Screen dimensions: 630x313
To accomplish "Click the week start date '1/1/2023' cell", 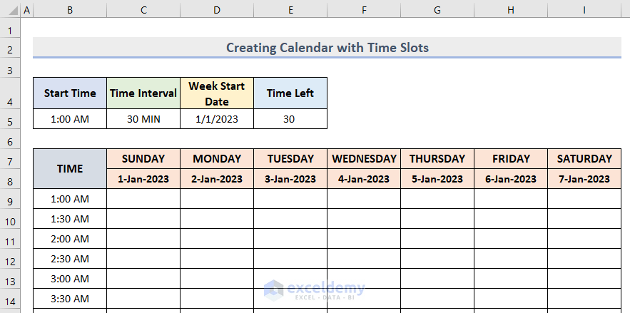I will 217,119.
